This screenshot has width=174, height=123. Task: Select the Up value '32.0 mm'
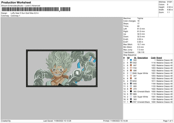pos(141,34)
